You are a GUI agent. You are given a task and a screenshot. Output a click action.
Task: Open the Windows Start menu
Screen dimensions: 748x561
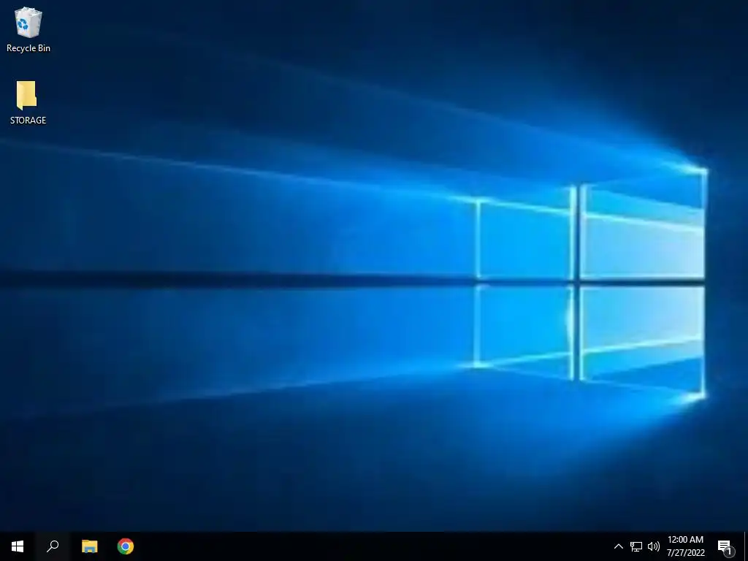coord(18,546)
